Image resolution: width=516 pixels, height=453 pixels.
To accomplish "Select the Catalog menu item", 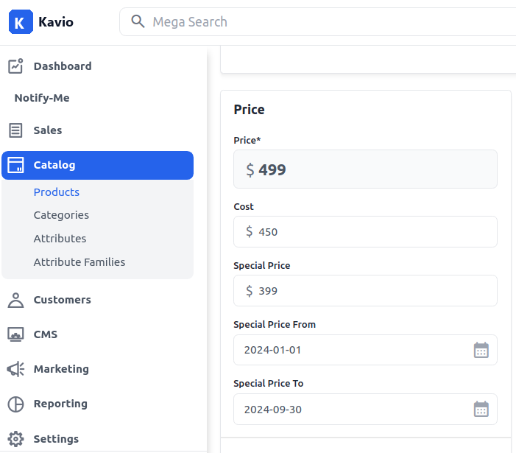I will pos(97,165).
